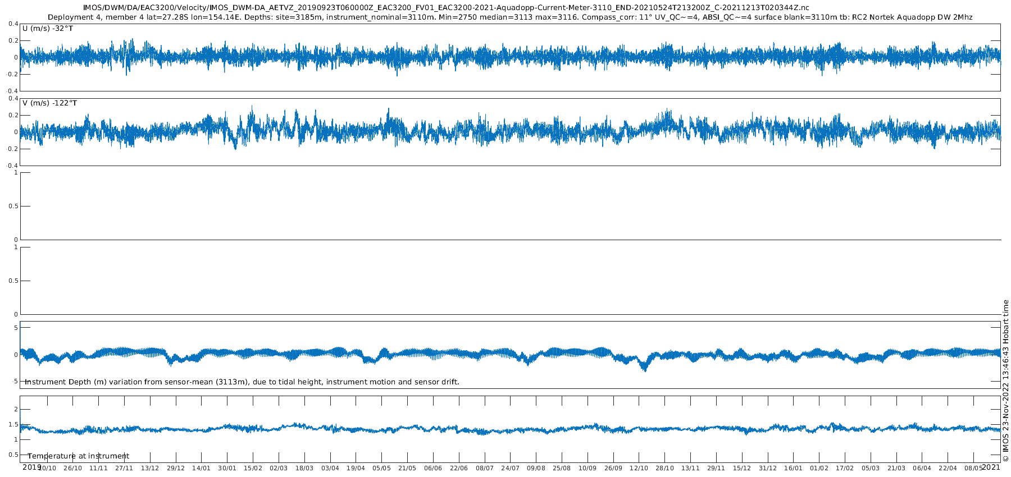Image resolution: width=1011 pixels, height=477 pixels.
Task: Select the '15/02' date tick label
Action: pos(253,468)
